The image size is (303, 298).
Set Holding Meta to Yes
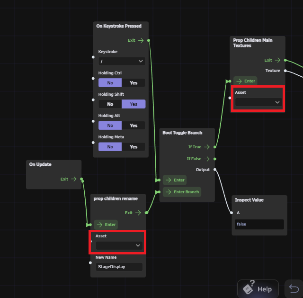tap(134, 147)
